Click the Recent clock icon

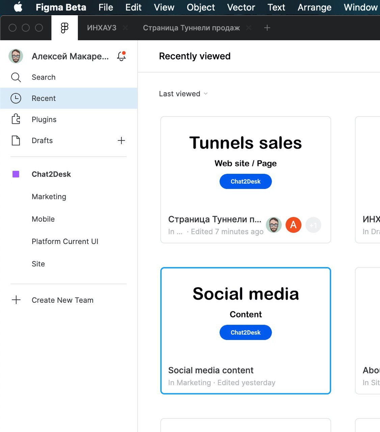[x=16, y=98]
